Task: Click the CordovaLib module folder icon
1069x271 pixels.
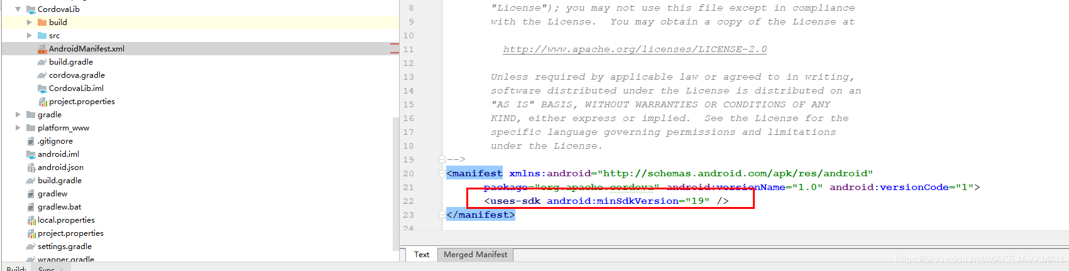Action: pyautogui.click(x=31, y=9)
